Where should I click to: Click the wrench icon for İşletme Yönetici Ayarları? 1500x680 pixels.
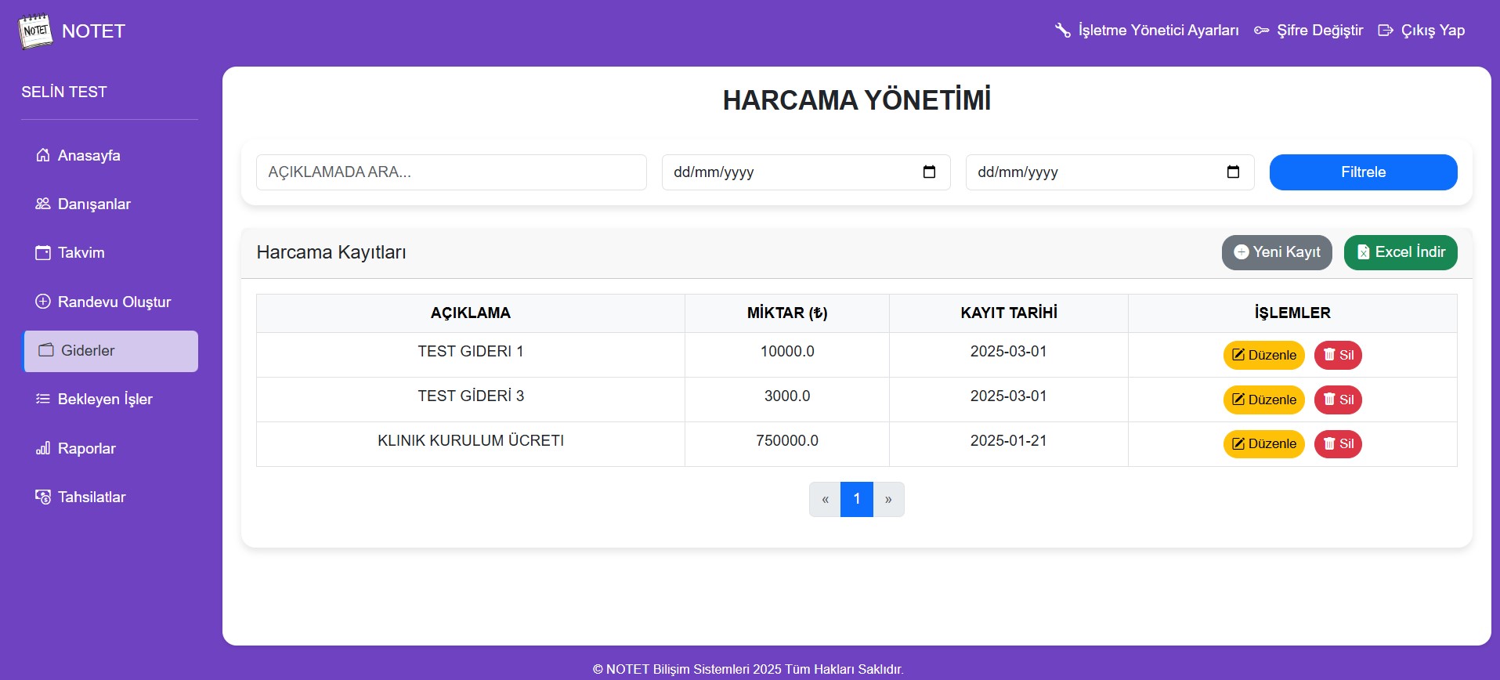(1062, 31)
